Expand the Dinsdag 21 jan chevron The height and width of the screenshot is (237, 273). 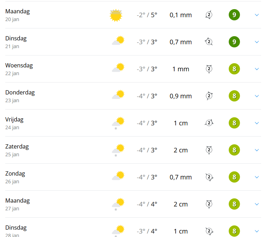[256, 42]
